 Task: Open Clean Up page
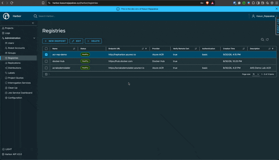coord(13,88)
